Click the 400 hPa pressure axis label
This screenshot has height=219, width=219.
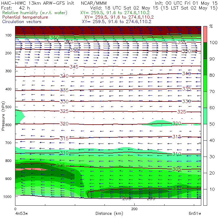point(8,89)
